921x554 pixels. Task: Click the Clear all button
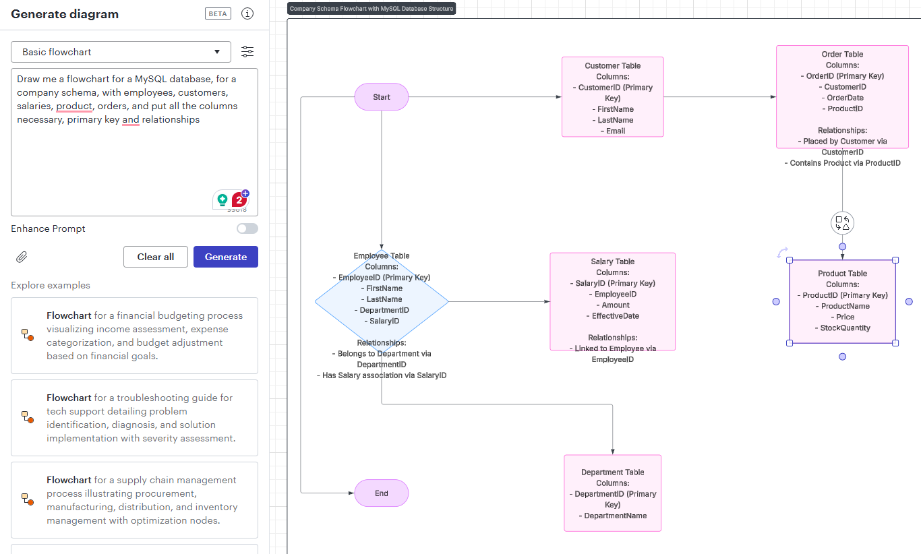pos(156,257)
